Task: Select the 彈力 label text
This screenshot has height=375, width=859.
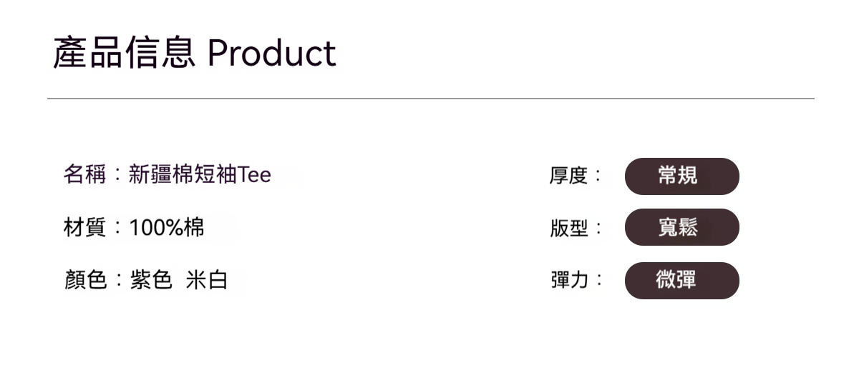Action: tap(568, 281)
